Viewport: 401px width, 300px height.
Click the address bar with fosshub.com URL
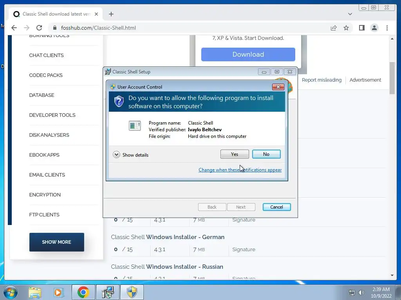(x=189, y=28)
